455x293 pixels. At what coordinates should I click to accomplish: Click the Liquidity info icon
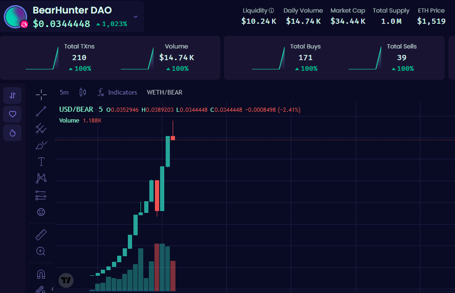tap(271, 10)
